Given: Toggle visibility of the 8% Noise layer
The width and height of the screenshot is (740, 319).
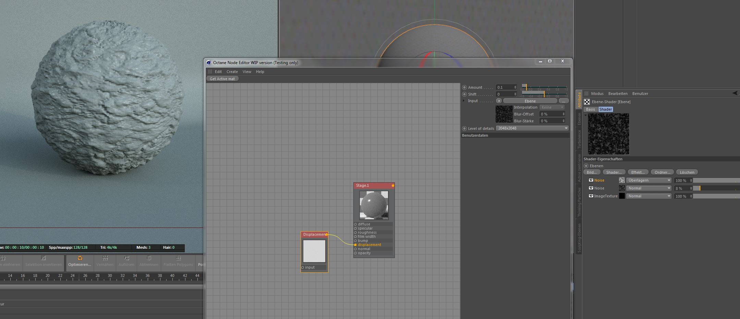Looking at the screenshot, I should (591, 188).
